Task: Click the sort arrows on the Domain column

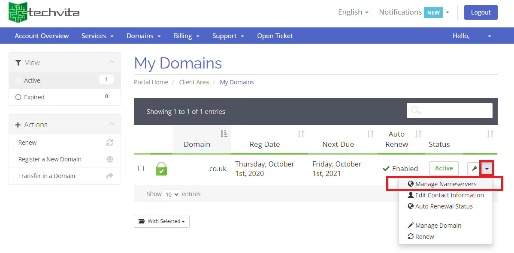Action: tap(223, 133)
